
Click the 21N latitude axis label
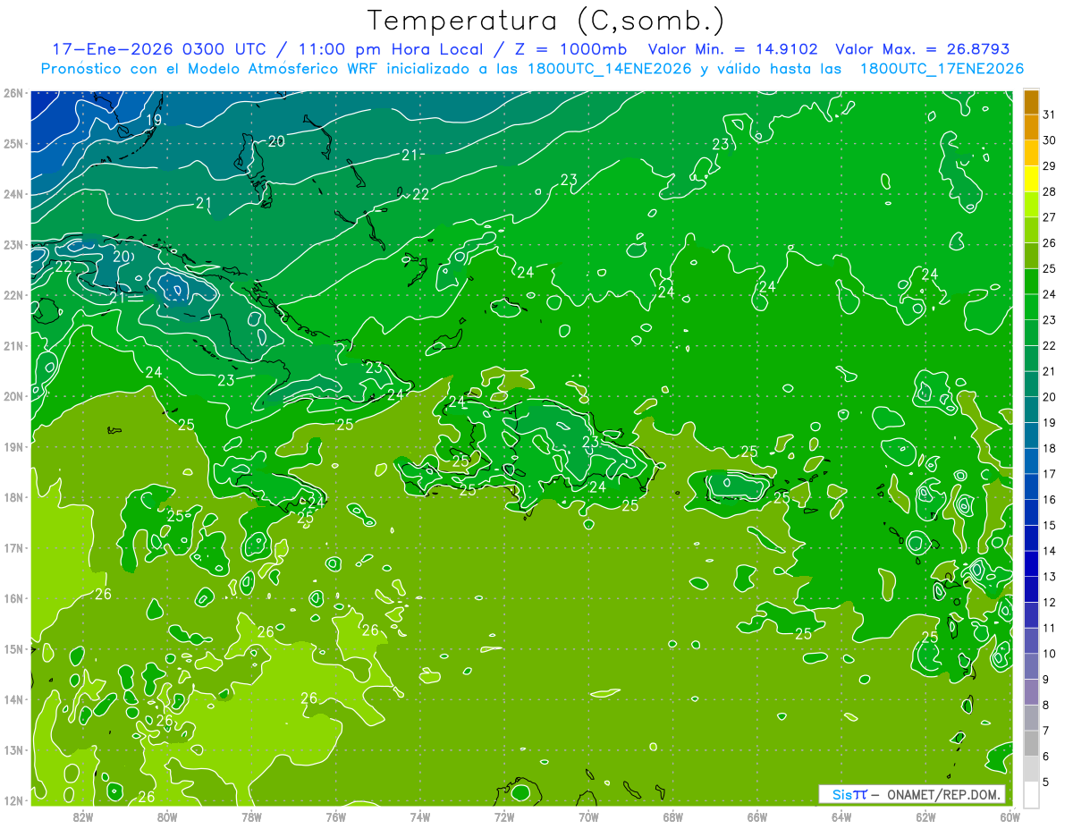[13, 346]
